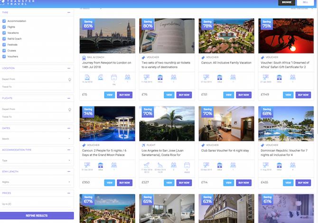This screenshot has height=223, width=318.
Task: Collapse the Flights filter section
Action: coord(69,98)
